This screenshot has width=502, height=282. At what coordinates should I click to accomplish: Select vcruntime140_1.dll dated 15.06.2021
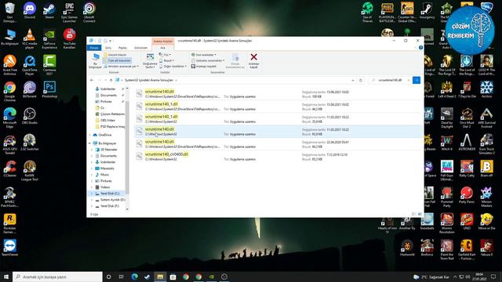[x=278, y=107]
